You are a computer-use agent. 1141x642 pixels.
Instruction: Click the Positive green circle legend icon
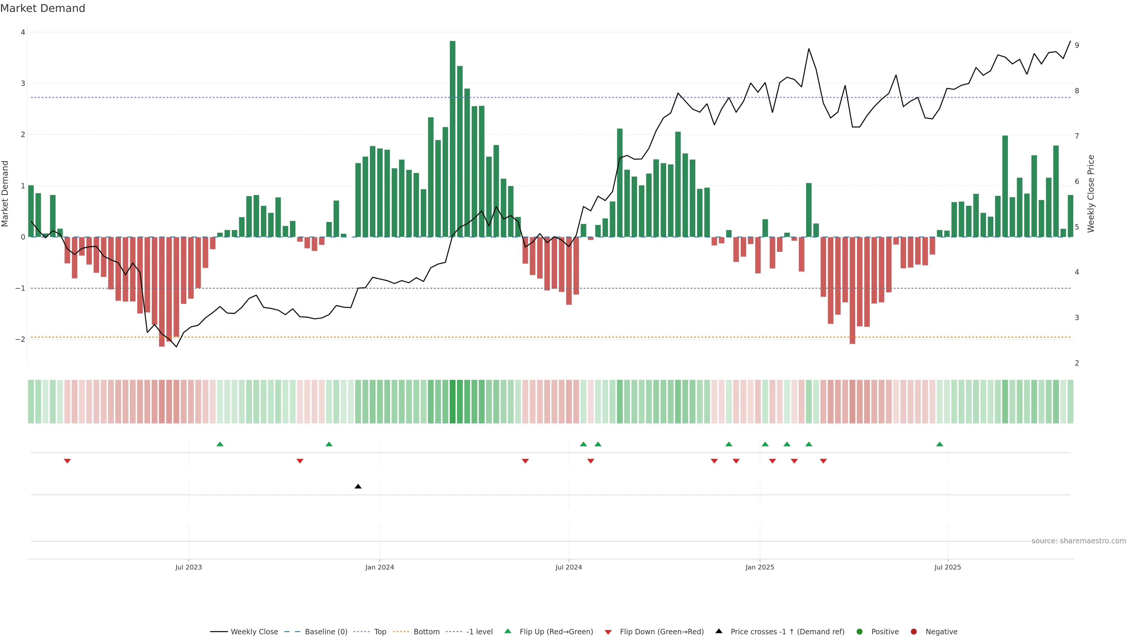[860, 632]
